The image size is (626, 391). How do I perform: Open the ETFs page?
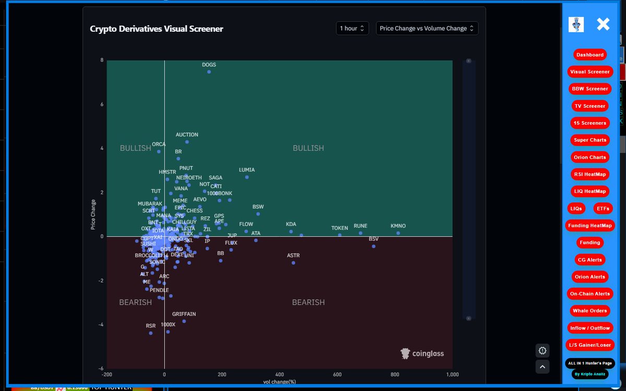click(603, 209)
